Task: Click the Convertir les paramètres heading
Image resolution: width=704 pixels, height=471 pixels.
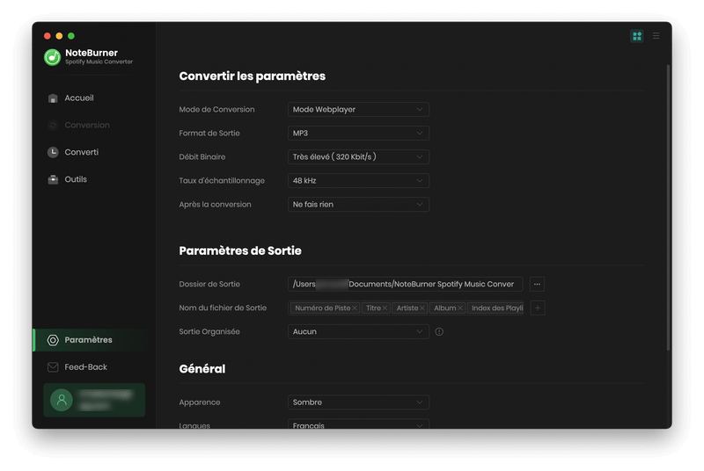Action: coord(252,76)
